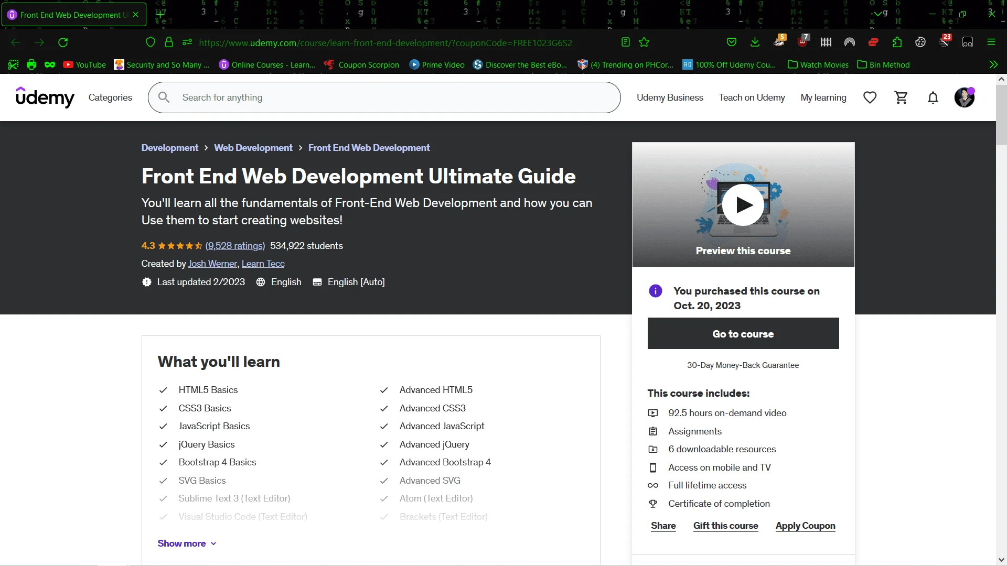
Task: Open Online Courses - Learn bookmark
Action: [267, 64]
